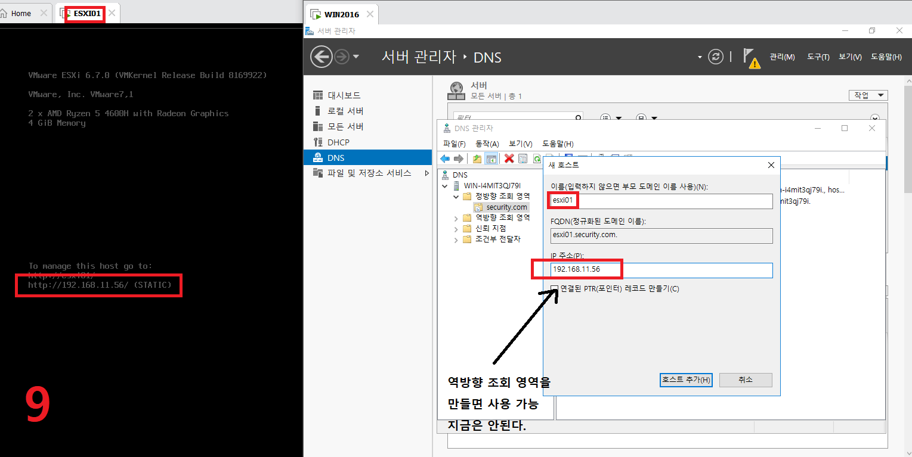Screen dimensions: 912x457
Task: Select the 조건부 전달자 folder
Action: coord(498,239)
